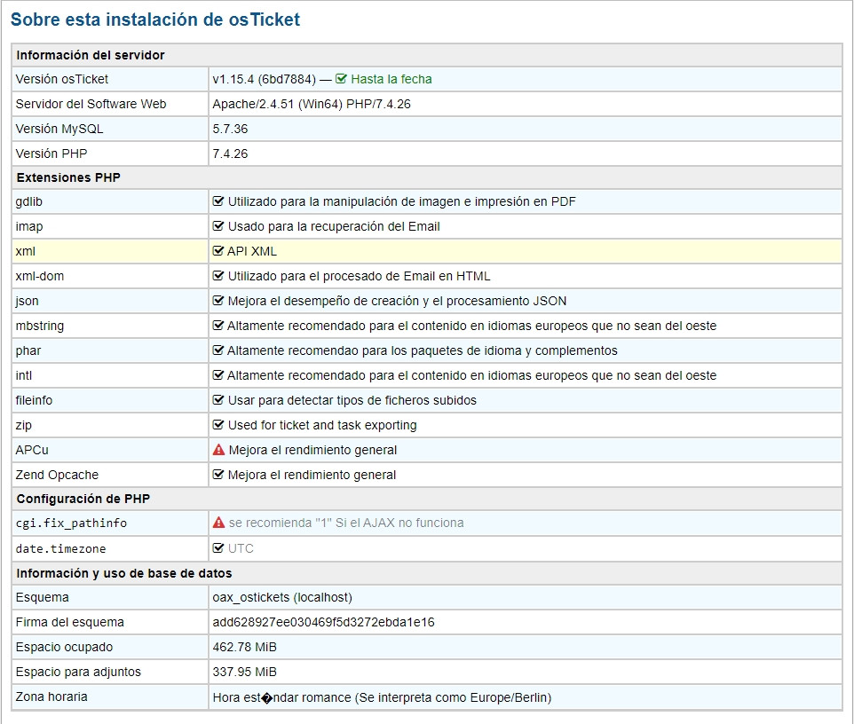This screenshot has width=854, height=724.
Task: Click the checkmark in the mbstring row
Action: pos(217,326)
